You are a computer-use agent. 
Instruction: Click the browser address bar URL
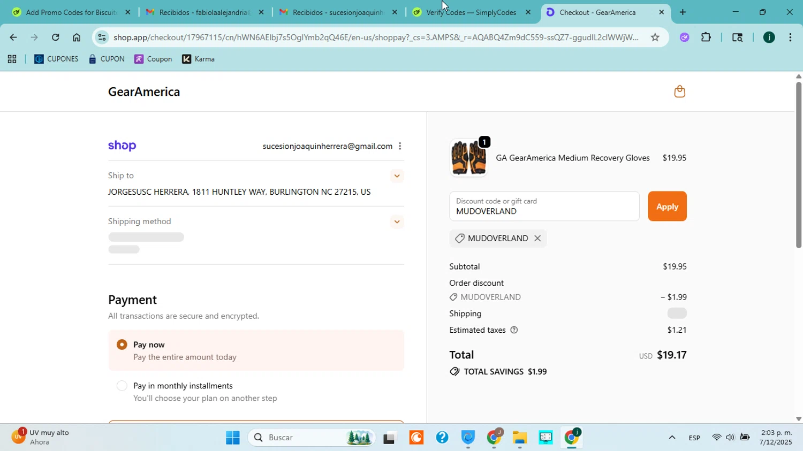coord(376,37)
